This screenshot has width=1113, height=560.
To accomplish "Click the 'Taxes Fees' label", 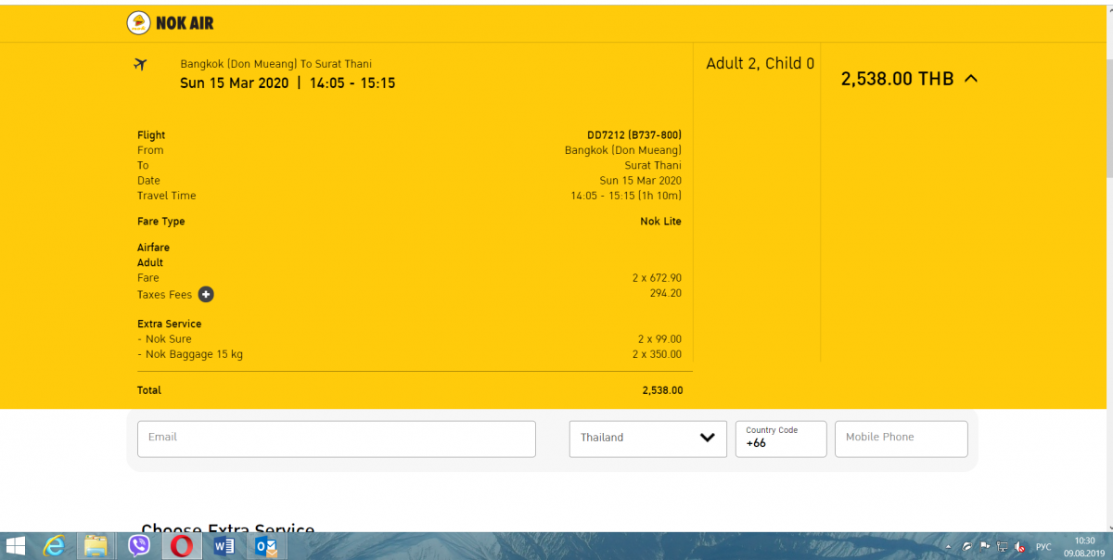I will tap(164, 295).
